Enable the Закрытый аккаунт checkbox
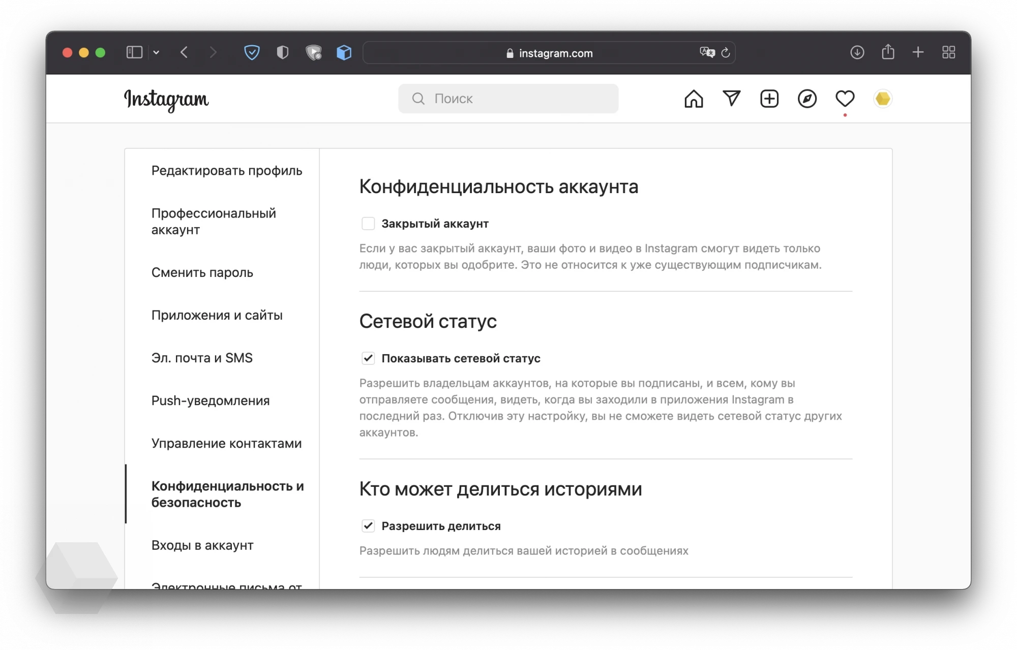Image resolution: width=1017 pixels, height=650 pixels. [368, 224]
